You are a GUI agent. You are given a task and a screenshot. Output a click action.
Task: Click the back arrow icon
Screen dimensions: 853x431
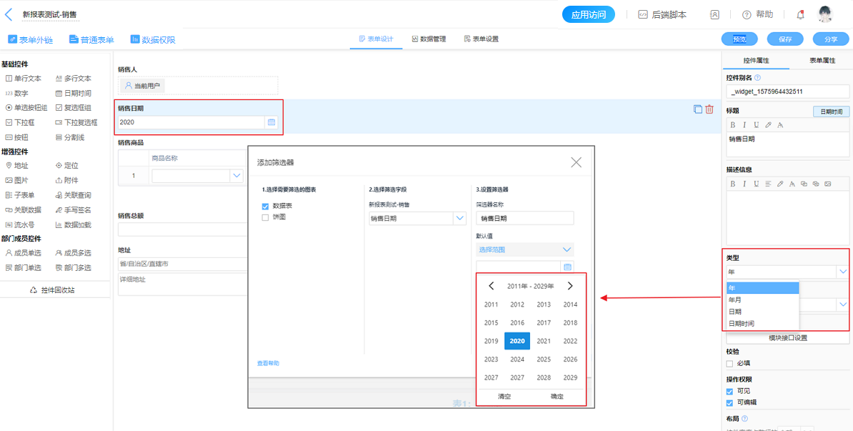pos(9,14)
